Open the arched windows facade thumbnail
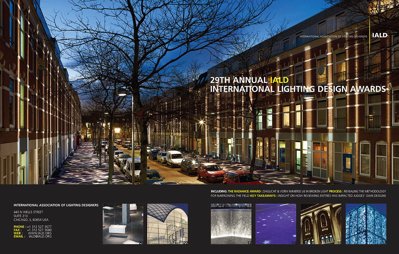This screenshot has height=254, width=399. 321,224
